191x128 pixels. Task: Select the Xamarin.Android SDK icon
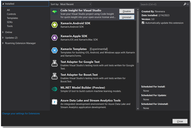tap(55, 25)
